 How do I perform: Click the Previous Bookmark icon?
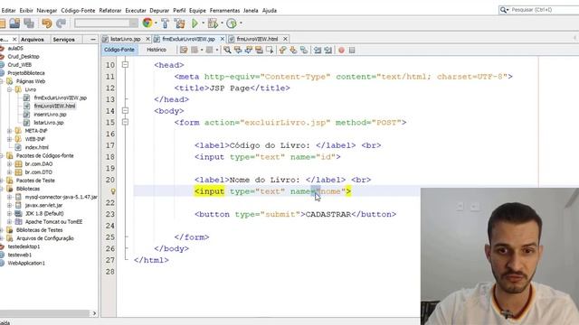(283, 51)
